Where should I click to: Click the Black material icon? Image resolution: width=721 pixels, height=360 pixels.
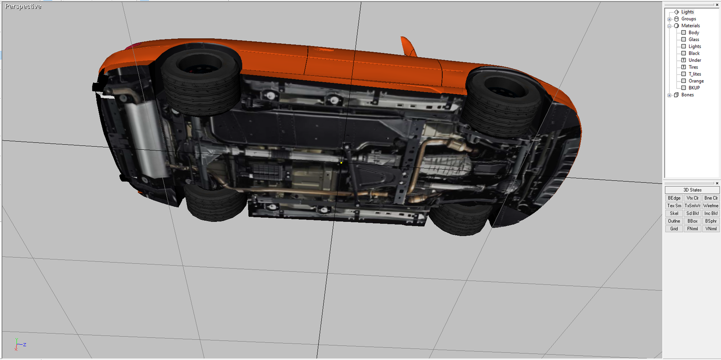click(x=684, y=53)
